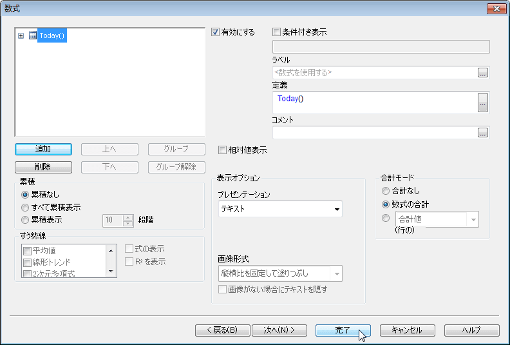Select the Today() expression in the list
The image size is (510, 345).
coord(52,36)
